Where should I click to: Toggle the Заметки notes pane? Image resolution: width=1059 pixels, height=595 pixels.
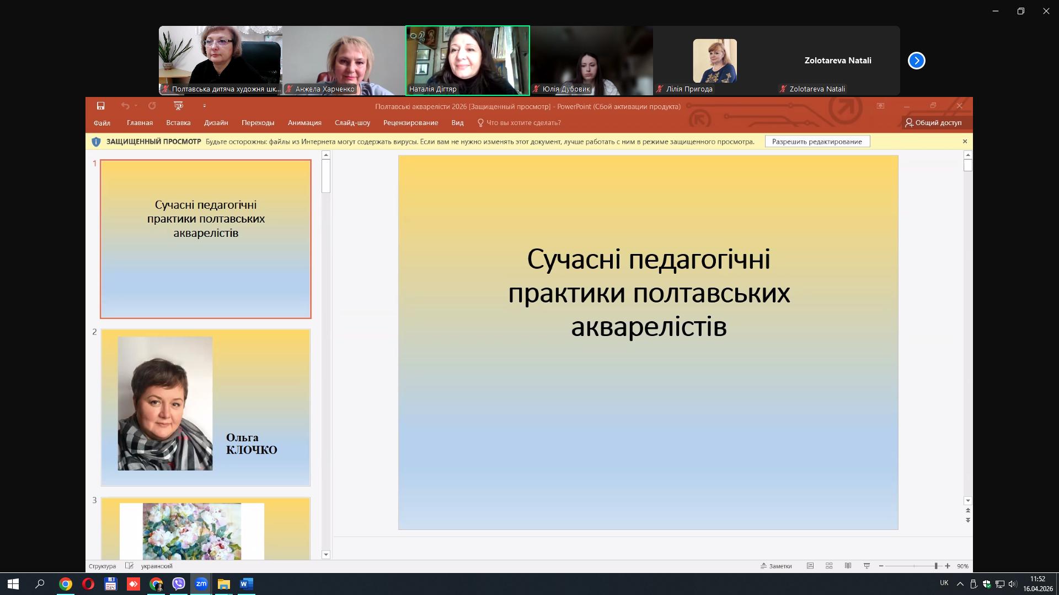tap(777, 566)
